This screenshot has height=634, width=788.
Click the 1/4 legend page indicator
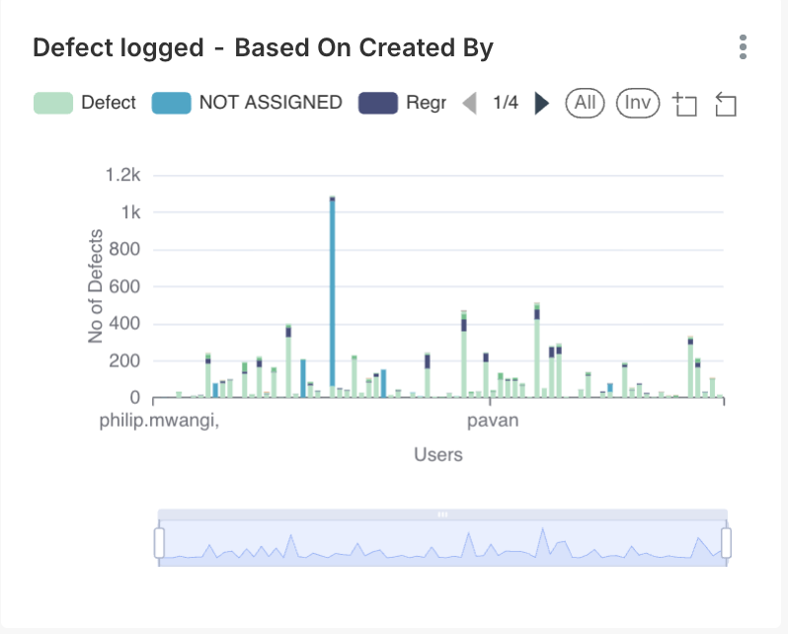point(506,103)
